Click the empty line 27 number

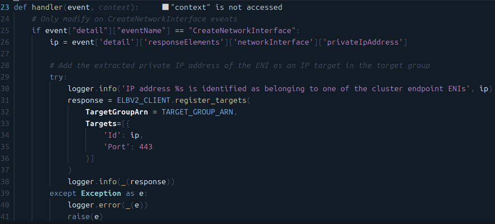pyautogui.click(x=5, y=54)
